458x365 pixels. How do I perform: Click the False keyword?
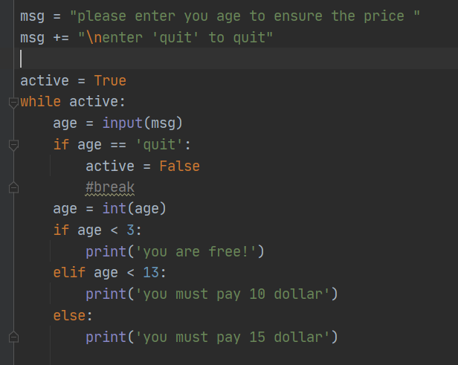coord(179,167)
